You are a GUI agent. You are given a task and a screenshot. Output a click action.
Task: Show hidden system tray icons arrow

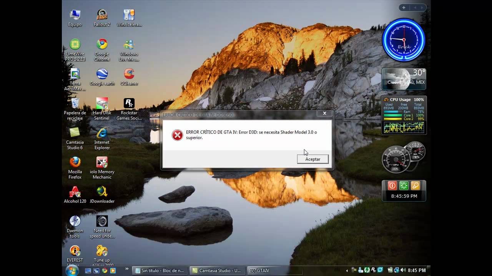pyautogui.click(x=347, y=271)
